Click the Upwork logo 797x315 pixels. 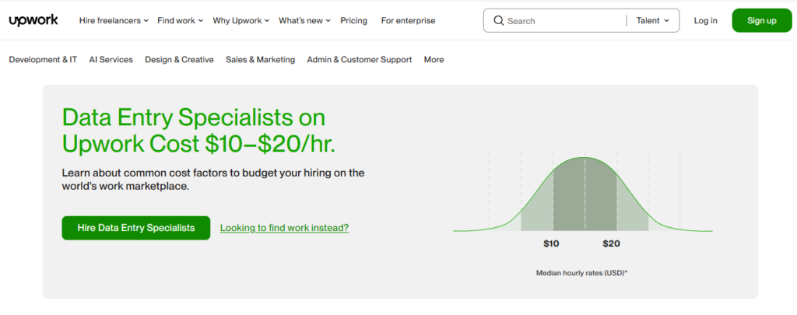33,20
